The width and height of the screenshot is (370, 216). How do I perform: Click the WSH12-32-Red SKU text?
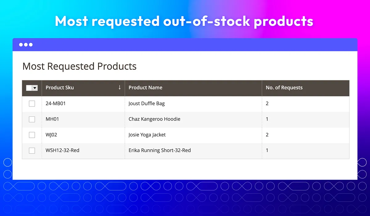tap(62, 151)
